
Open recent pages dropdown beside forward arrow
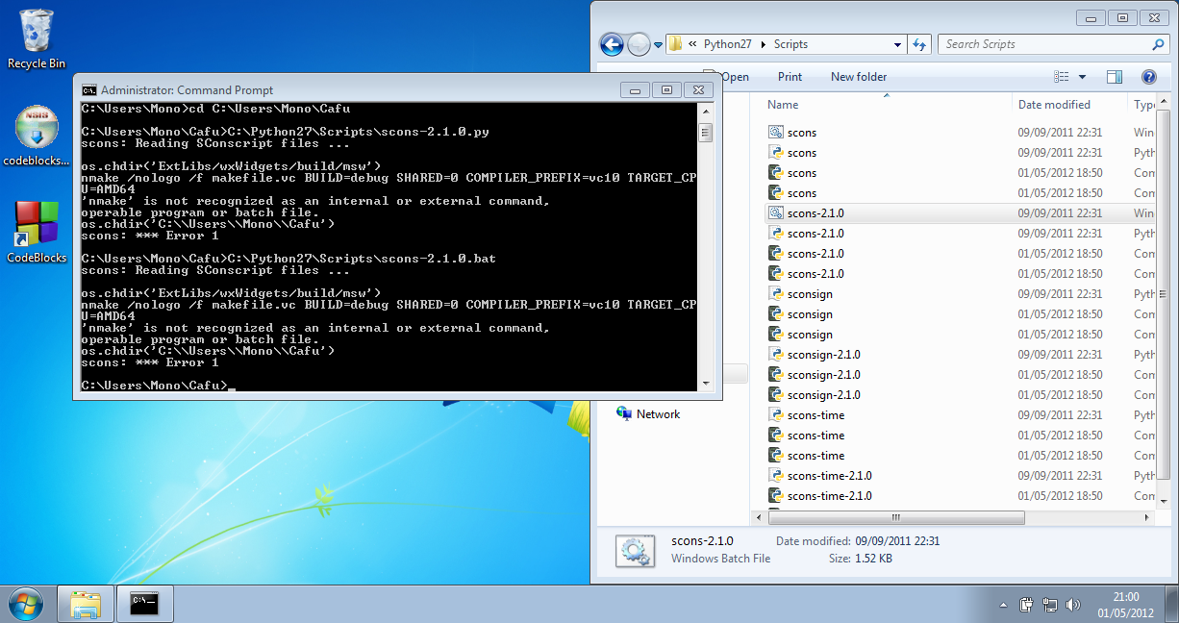pyautogui.click(x=659, y=44)
